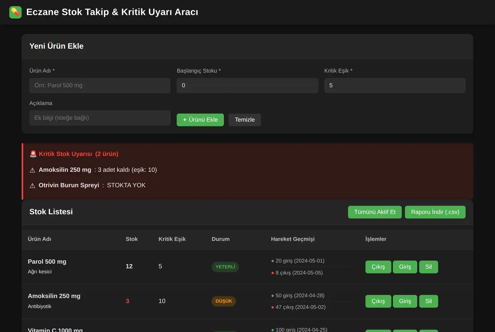Click the red stock value 3
The height and width of the screenshot is (332, 495).
tap(127, 301)
